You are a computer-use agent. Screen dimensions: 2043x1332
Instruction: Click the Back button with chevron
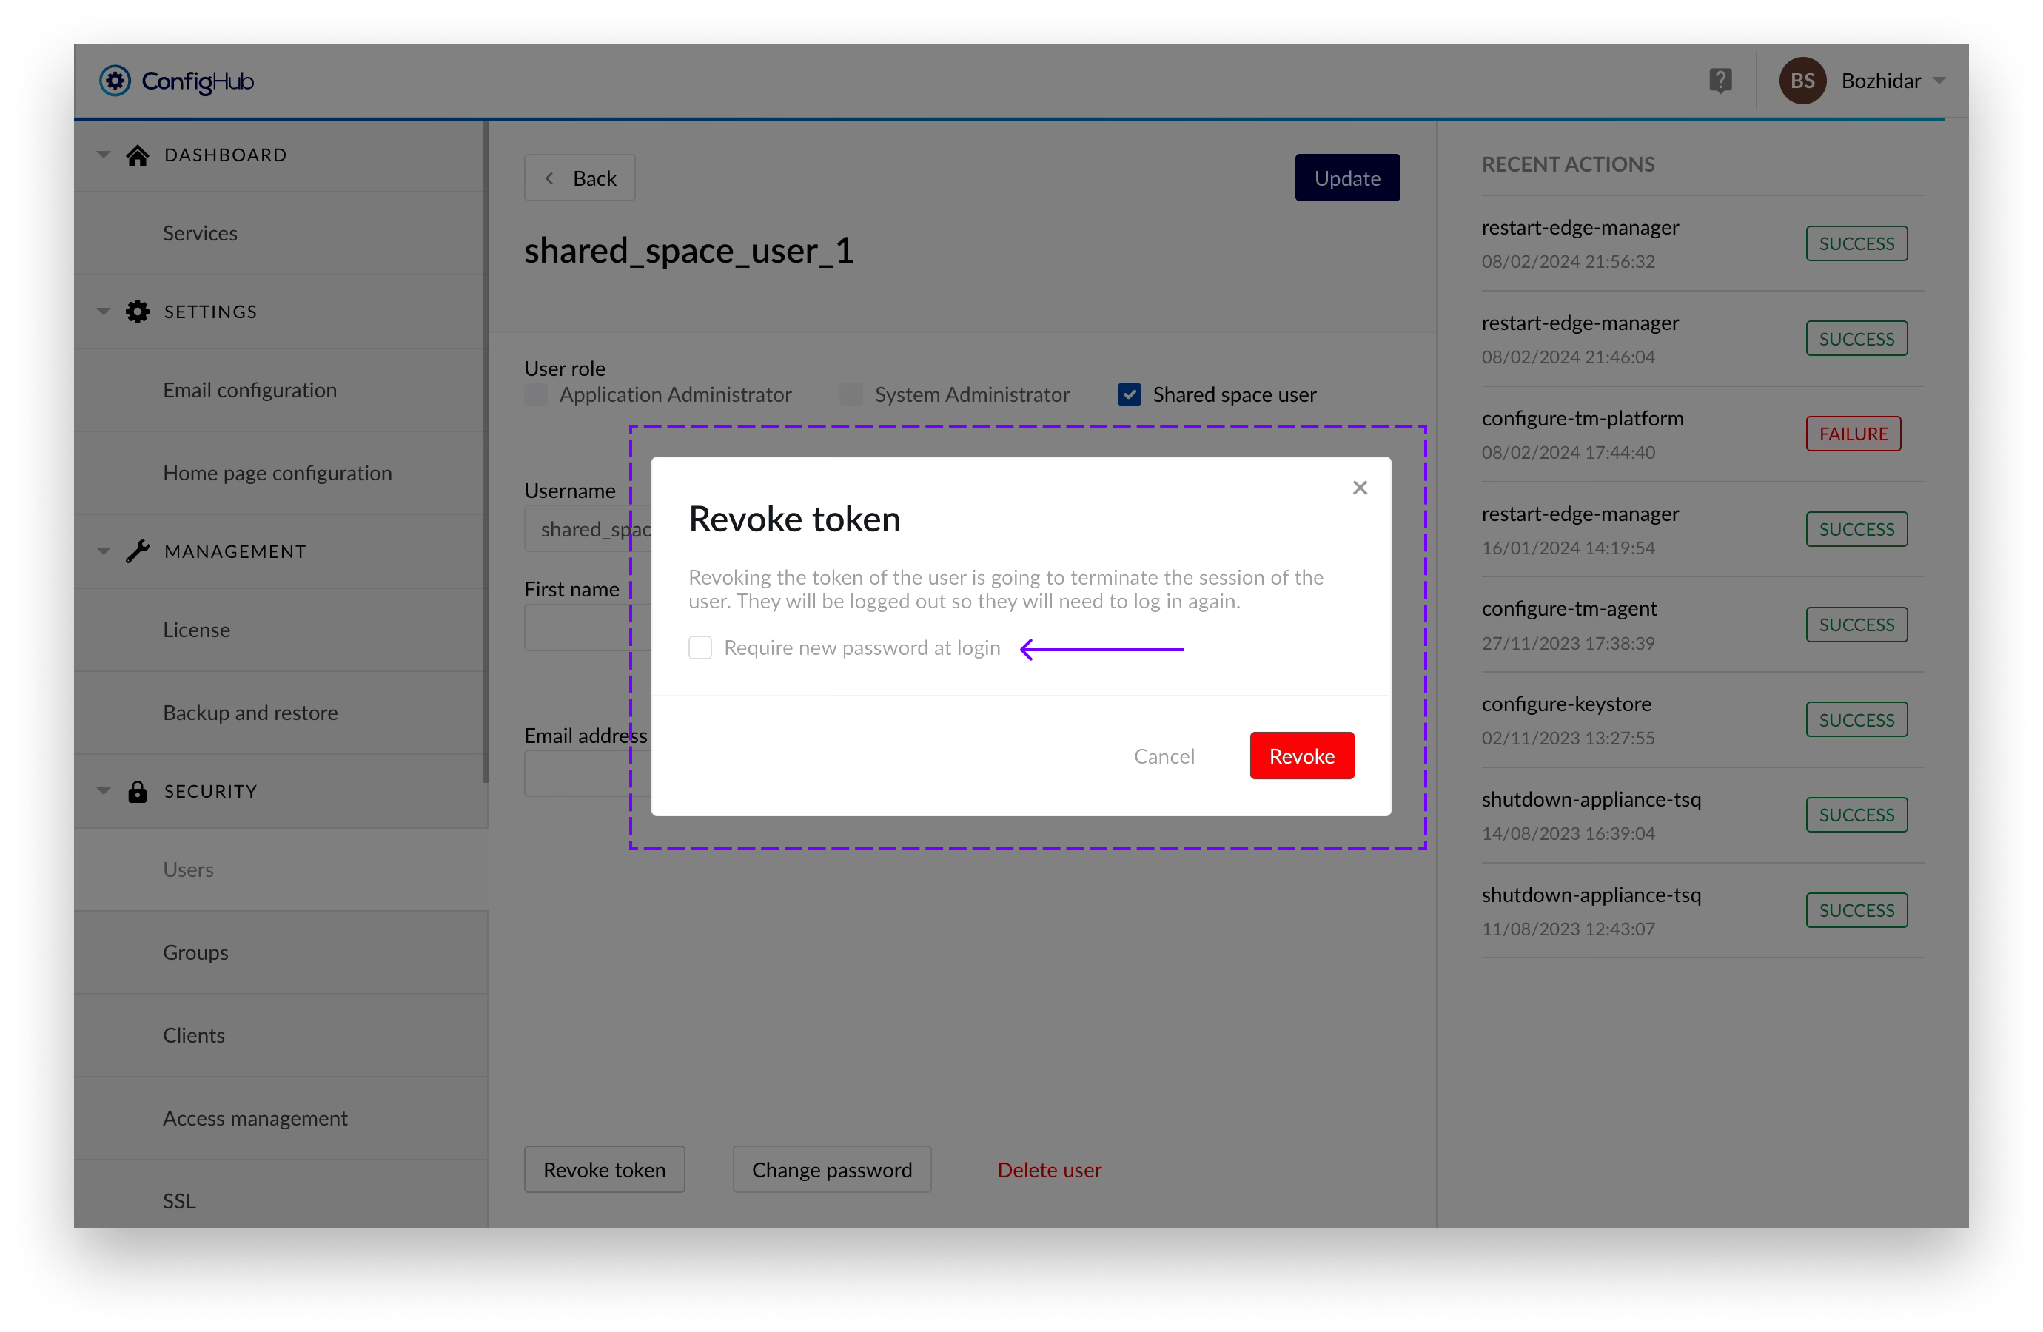point(580,178)
